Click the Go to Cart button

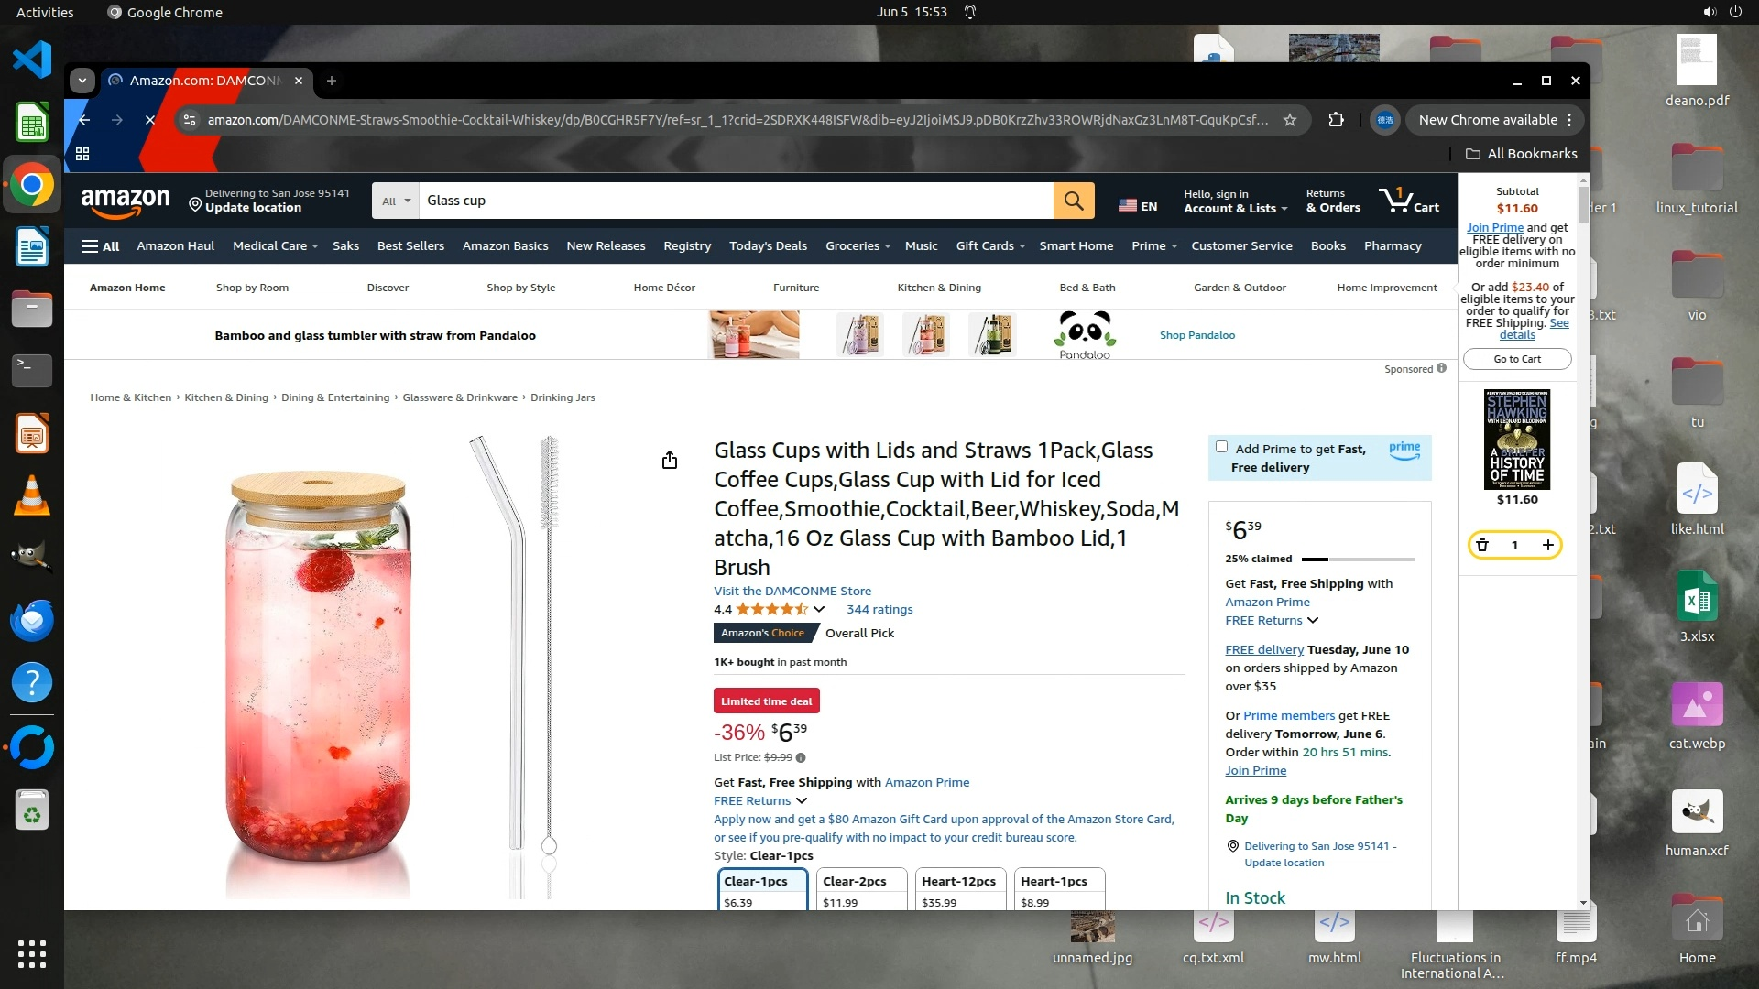coord(1517,359)
